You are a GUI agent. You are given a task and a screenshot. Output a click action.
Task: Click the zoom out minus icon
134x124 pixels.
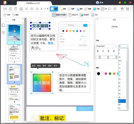point(110,9)
